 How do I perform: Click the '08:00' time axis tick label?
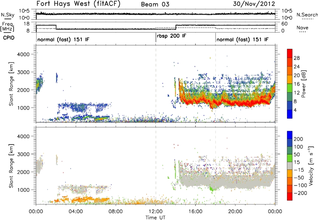(x=116, y=212)
